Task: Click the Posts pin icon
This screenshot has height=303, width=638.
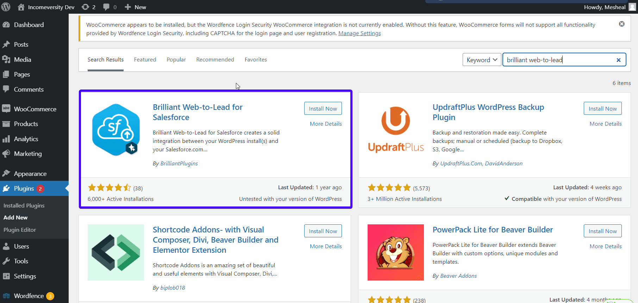Action: [6, 45]
